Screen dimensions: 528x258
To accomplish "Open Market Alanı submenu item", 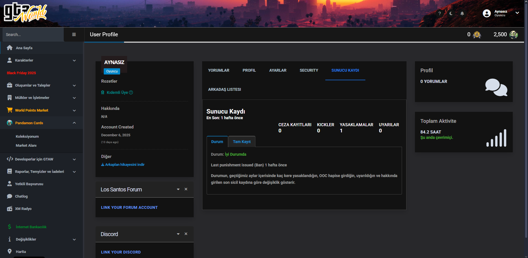I will pos(26,145).
